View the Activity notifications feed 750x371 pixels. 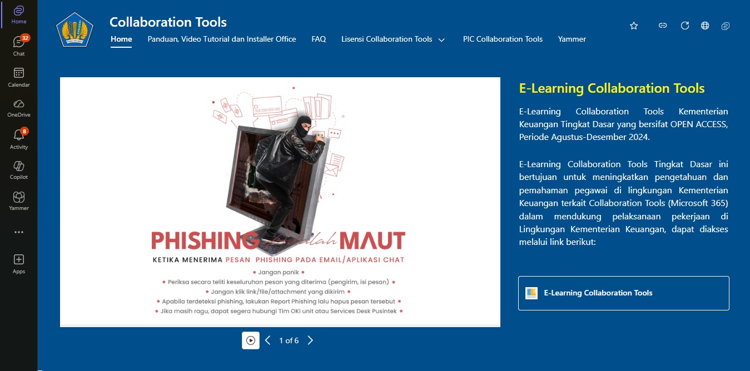coord(18,139)
